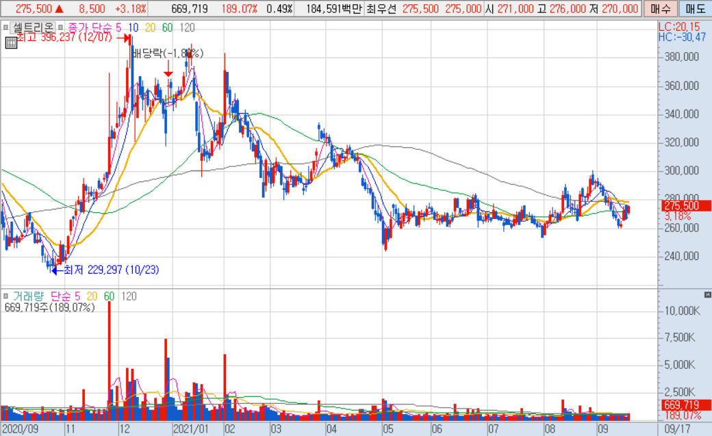Click the open price 271,000

pyautogui.click(x=516, y=9)
